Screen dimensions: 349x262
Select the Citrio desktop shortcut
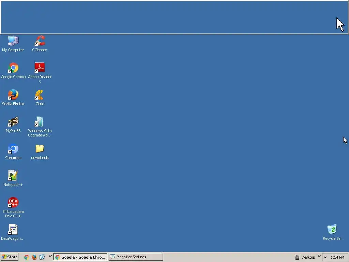40,98
